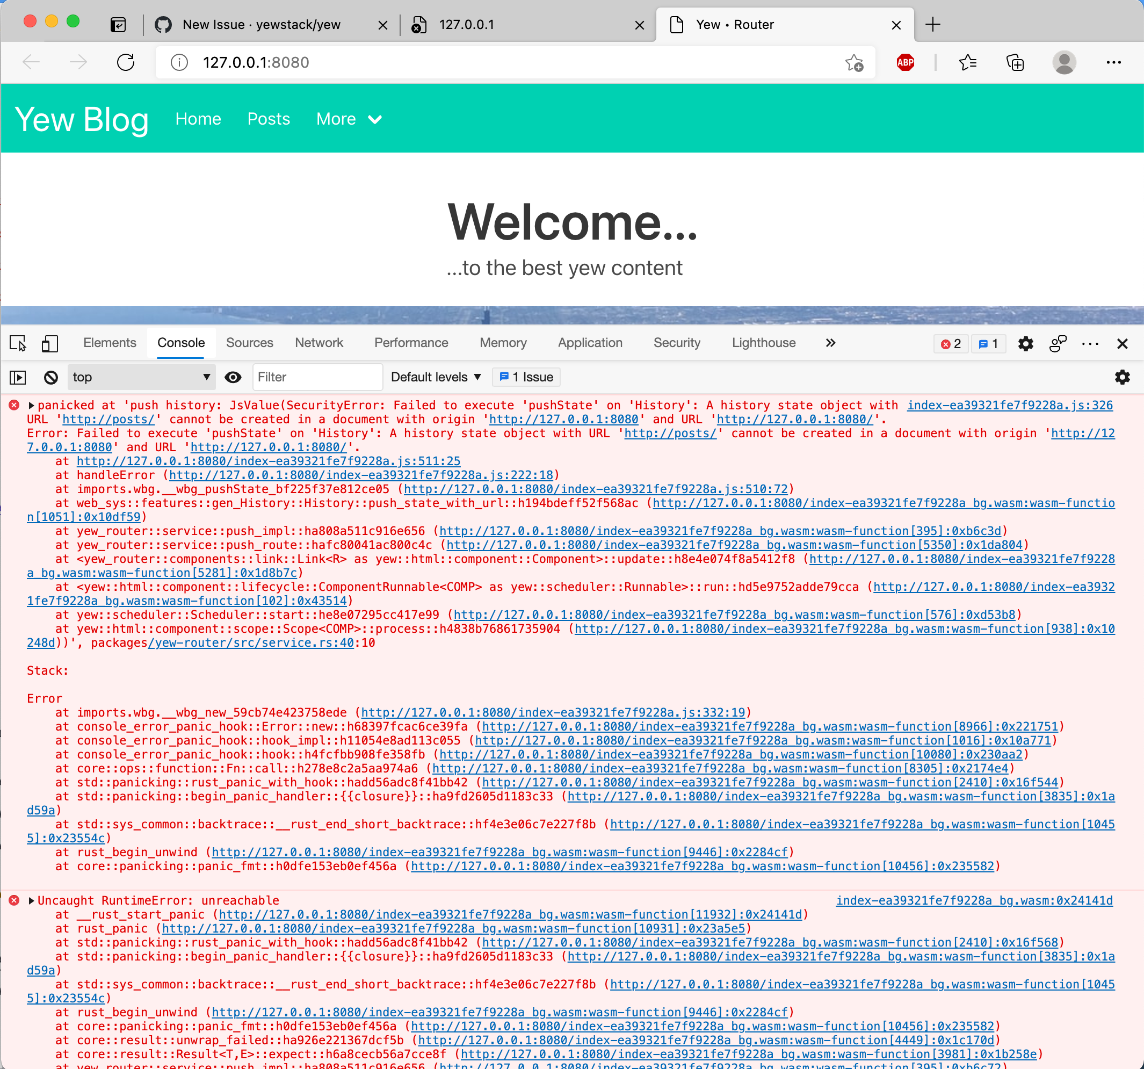Click the console Filter input field
1144x1069 pixels.
(316, 377)
